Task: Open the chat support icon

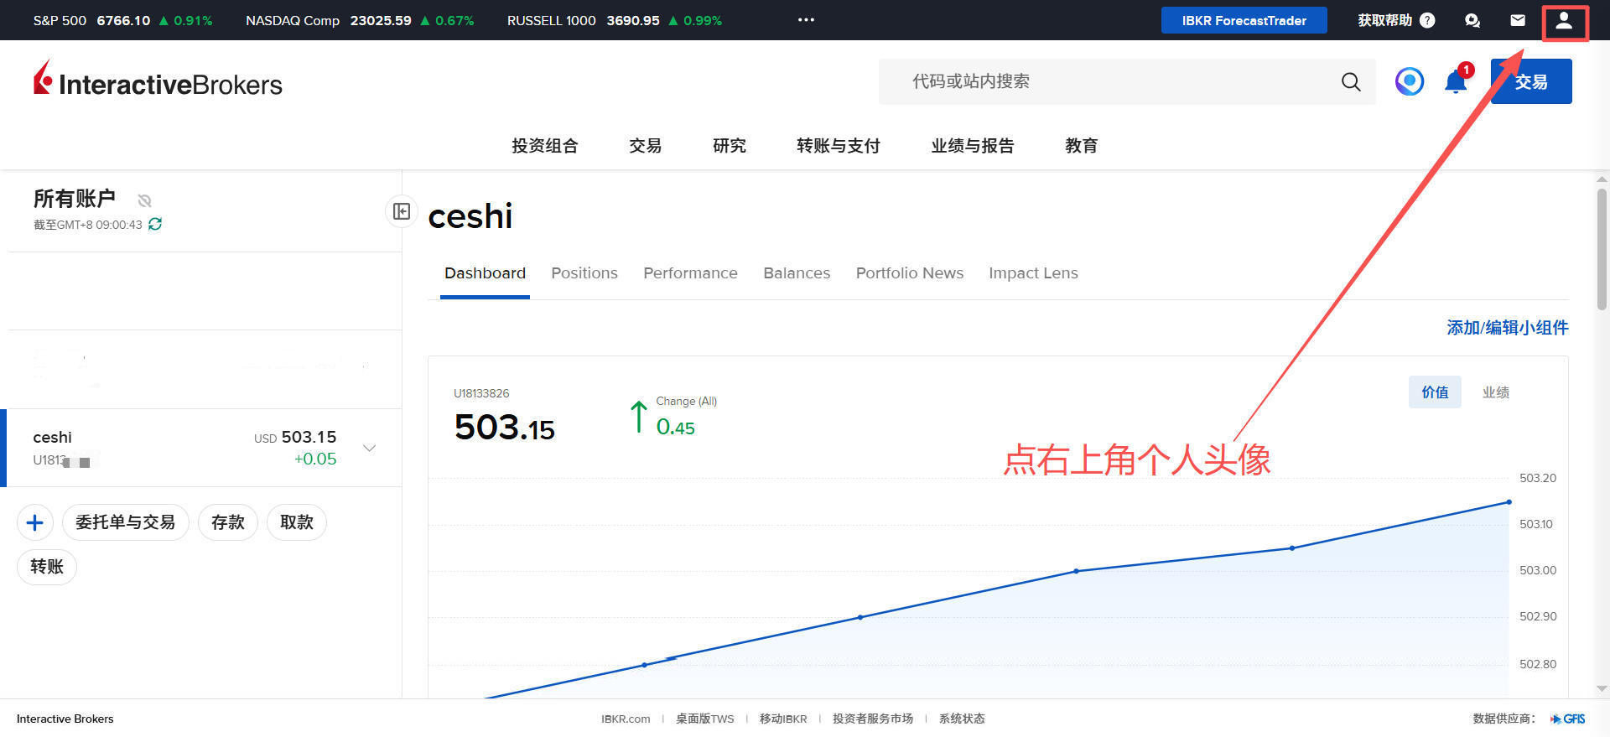Action: (1472, 20)
